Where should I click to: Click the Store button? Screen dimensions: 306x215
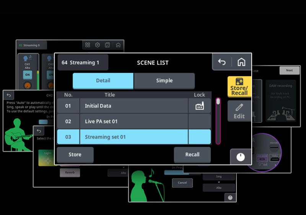point(75,155)
